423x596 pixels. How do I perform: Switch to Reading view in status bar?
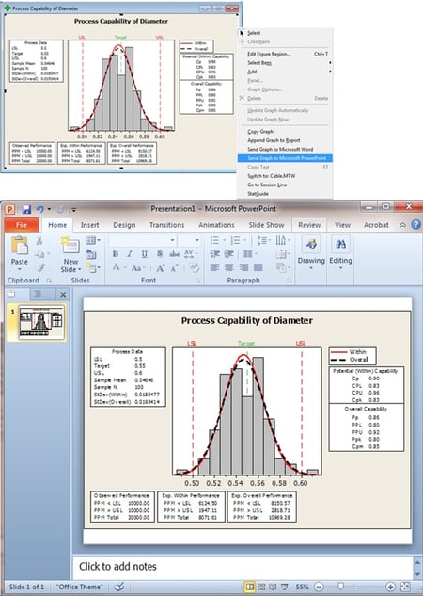tap(273, 587)
